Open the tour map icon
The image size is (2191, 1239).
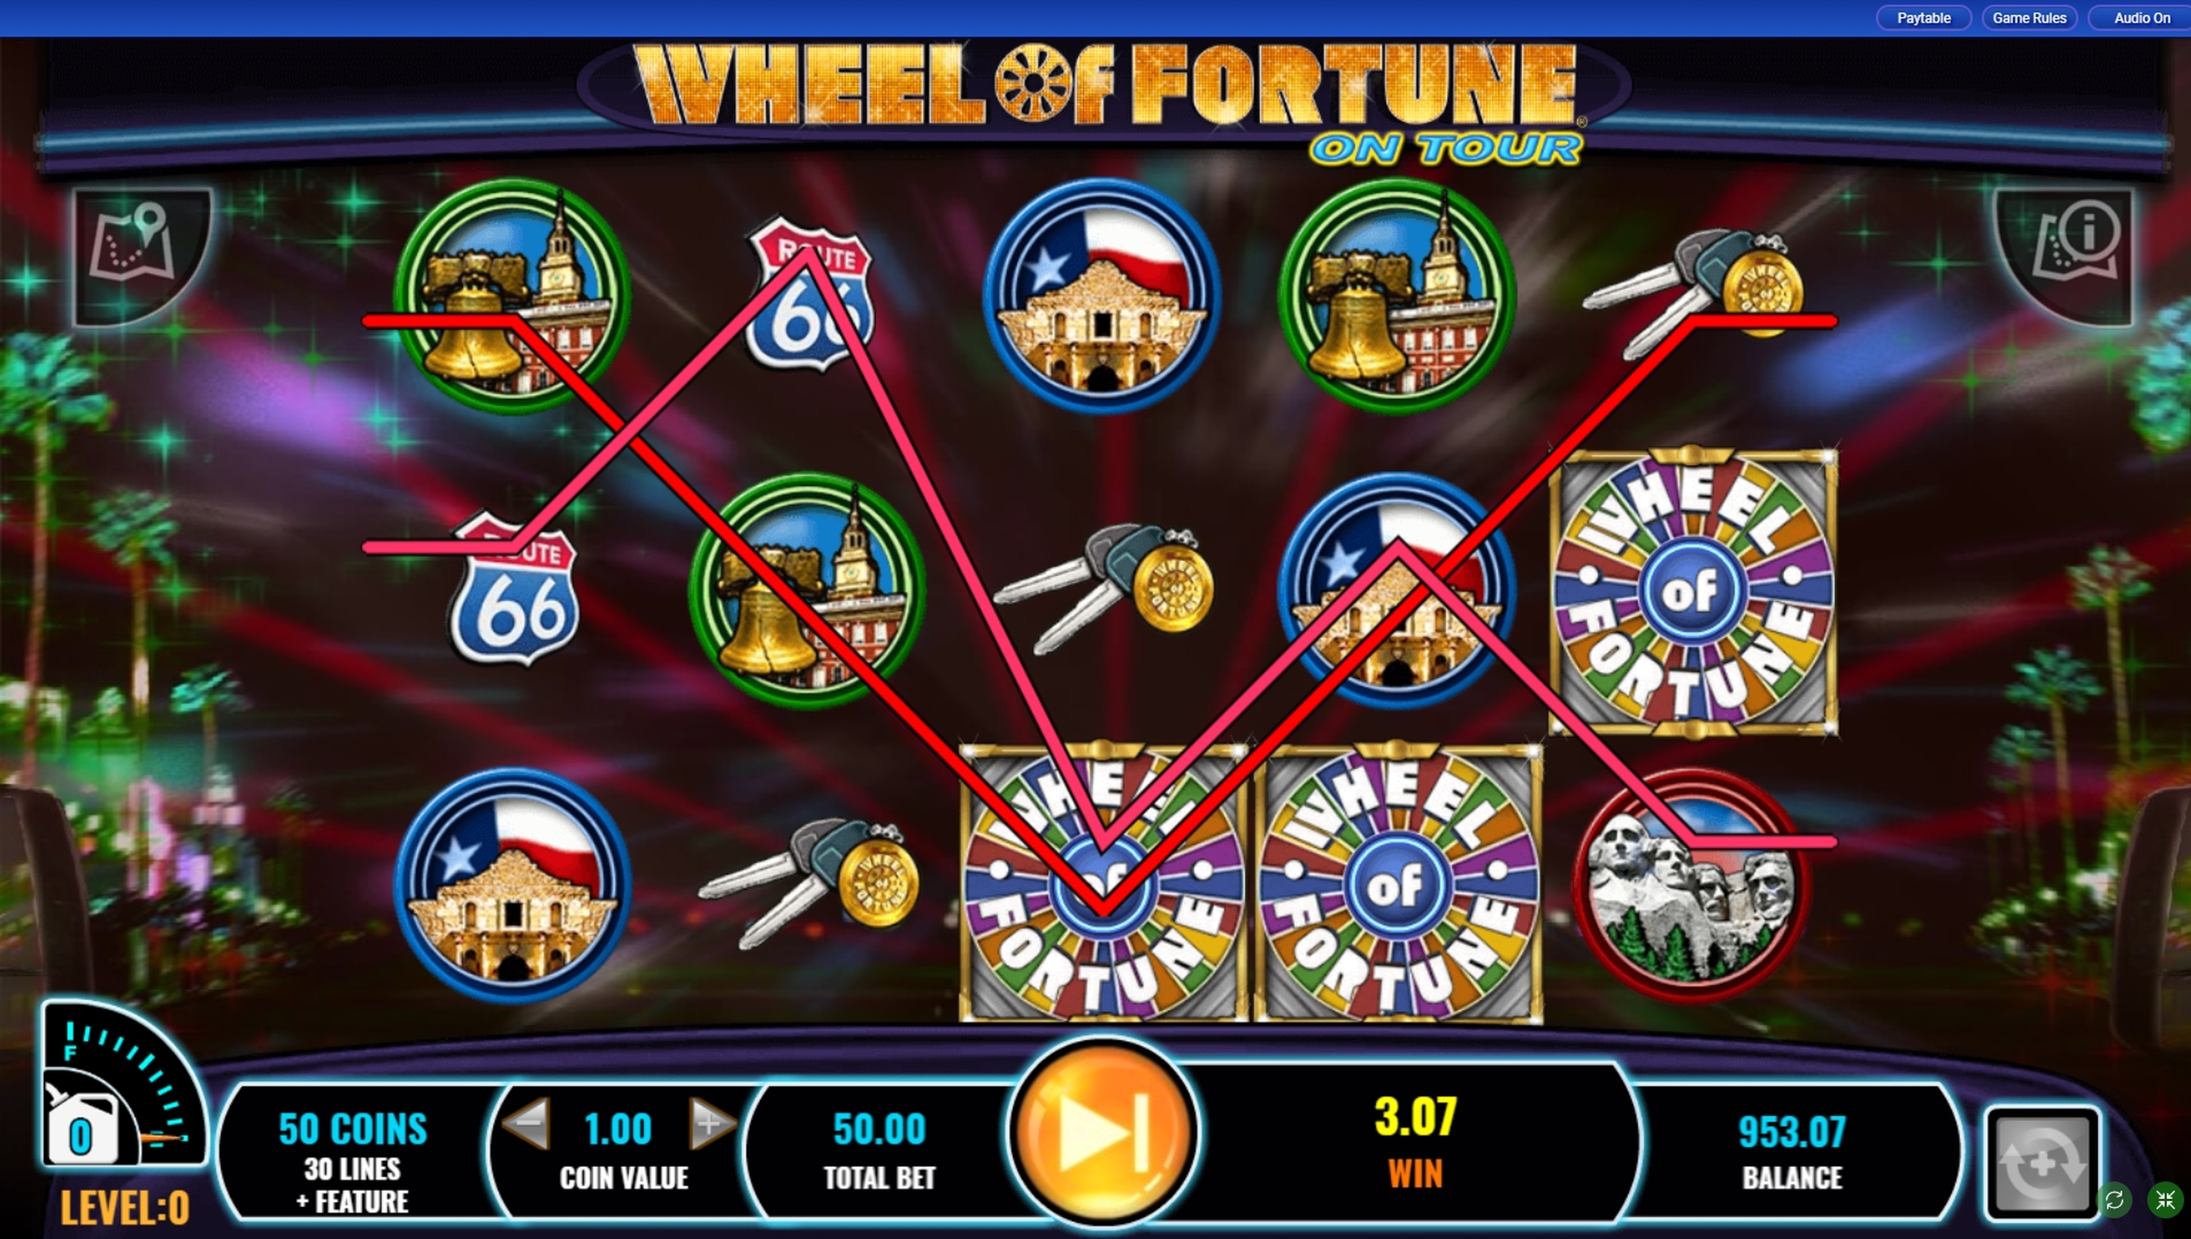pyautogui.click(x=141, y=255)
